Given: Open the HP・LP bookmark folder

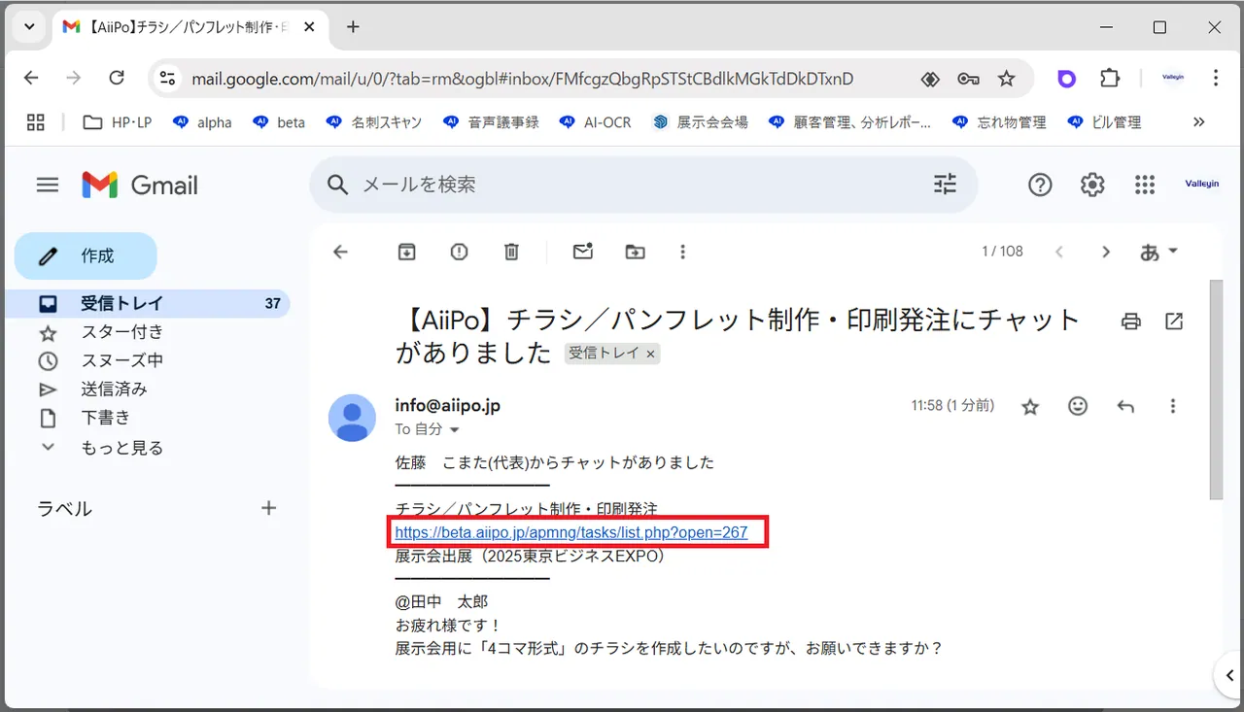Looking at the screenshot, I should pyautogui.click(x=117, y=122).
